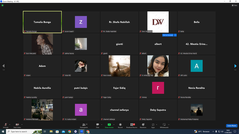Image resolution: width=239 pixels, height=134 pixels.
Task: Expand Apps options arrow
Action: [x=156, y=125]
